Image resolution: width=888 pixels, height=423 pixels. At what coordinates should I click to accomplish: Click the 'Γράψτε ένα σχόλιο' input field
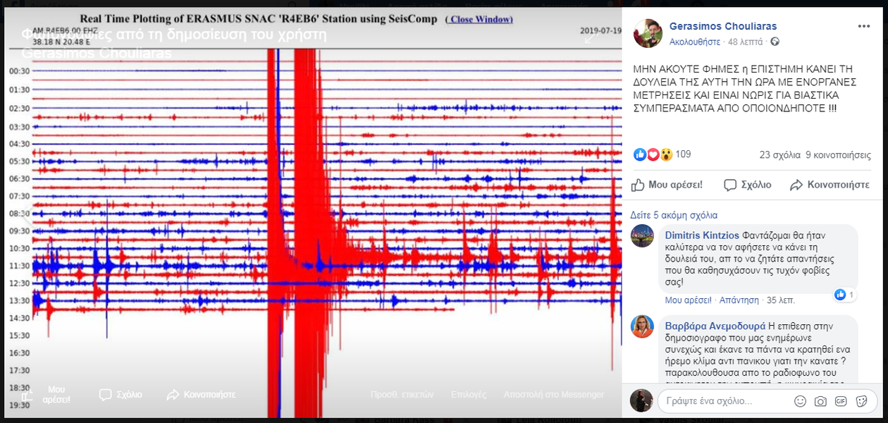click(x=726, y=401)
